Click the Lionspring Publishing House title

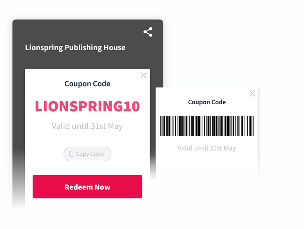point(75,48)
